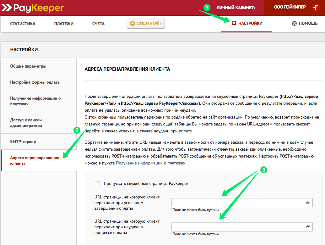Viewport: 325px width, 245px height.
Task: Open the Статистика tab
Action: (x=23, y=24)
